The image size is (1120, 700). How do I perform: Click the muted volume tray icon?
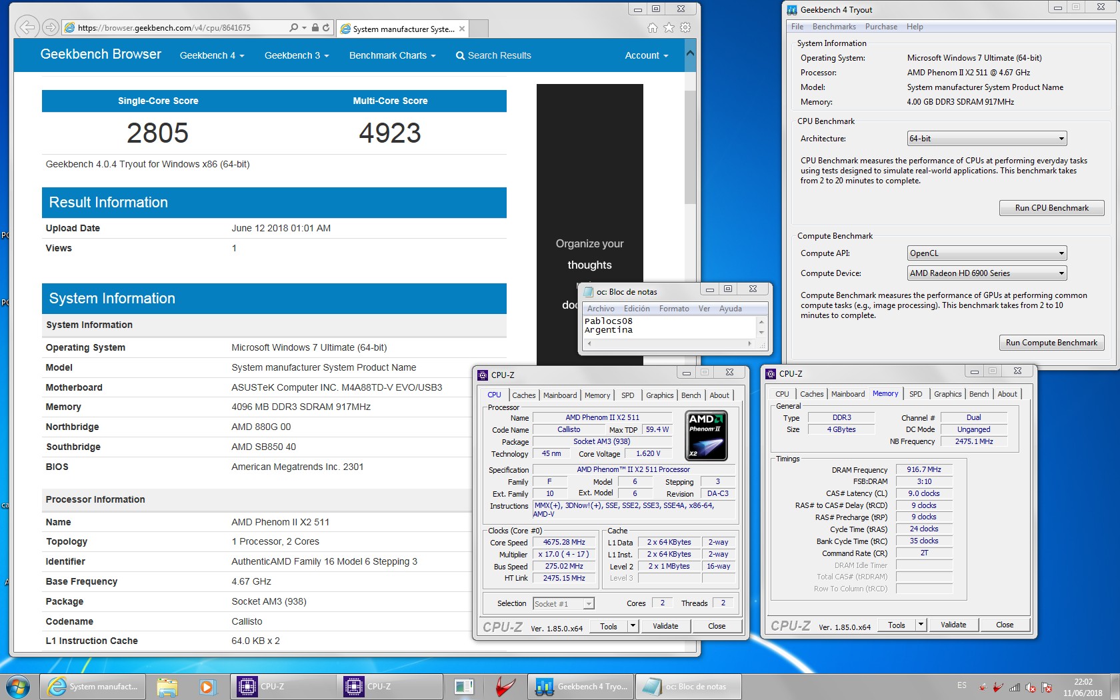1031,687
